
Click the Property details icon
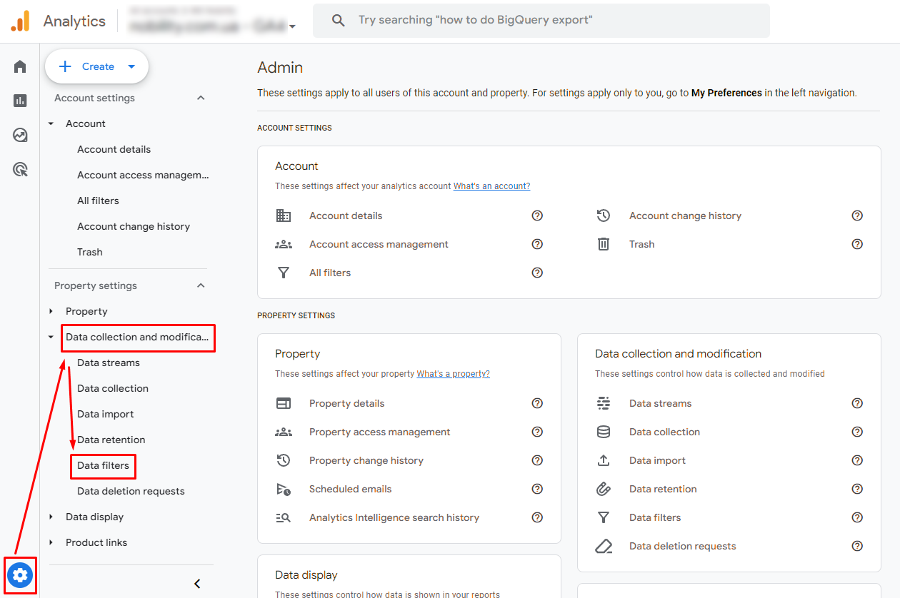point(284,403)
